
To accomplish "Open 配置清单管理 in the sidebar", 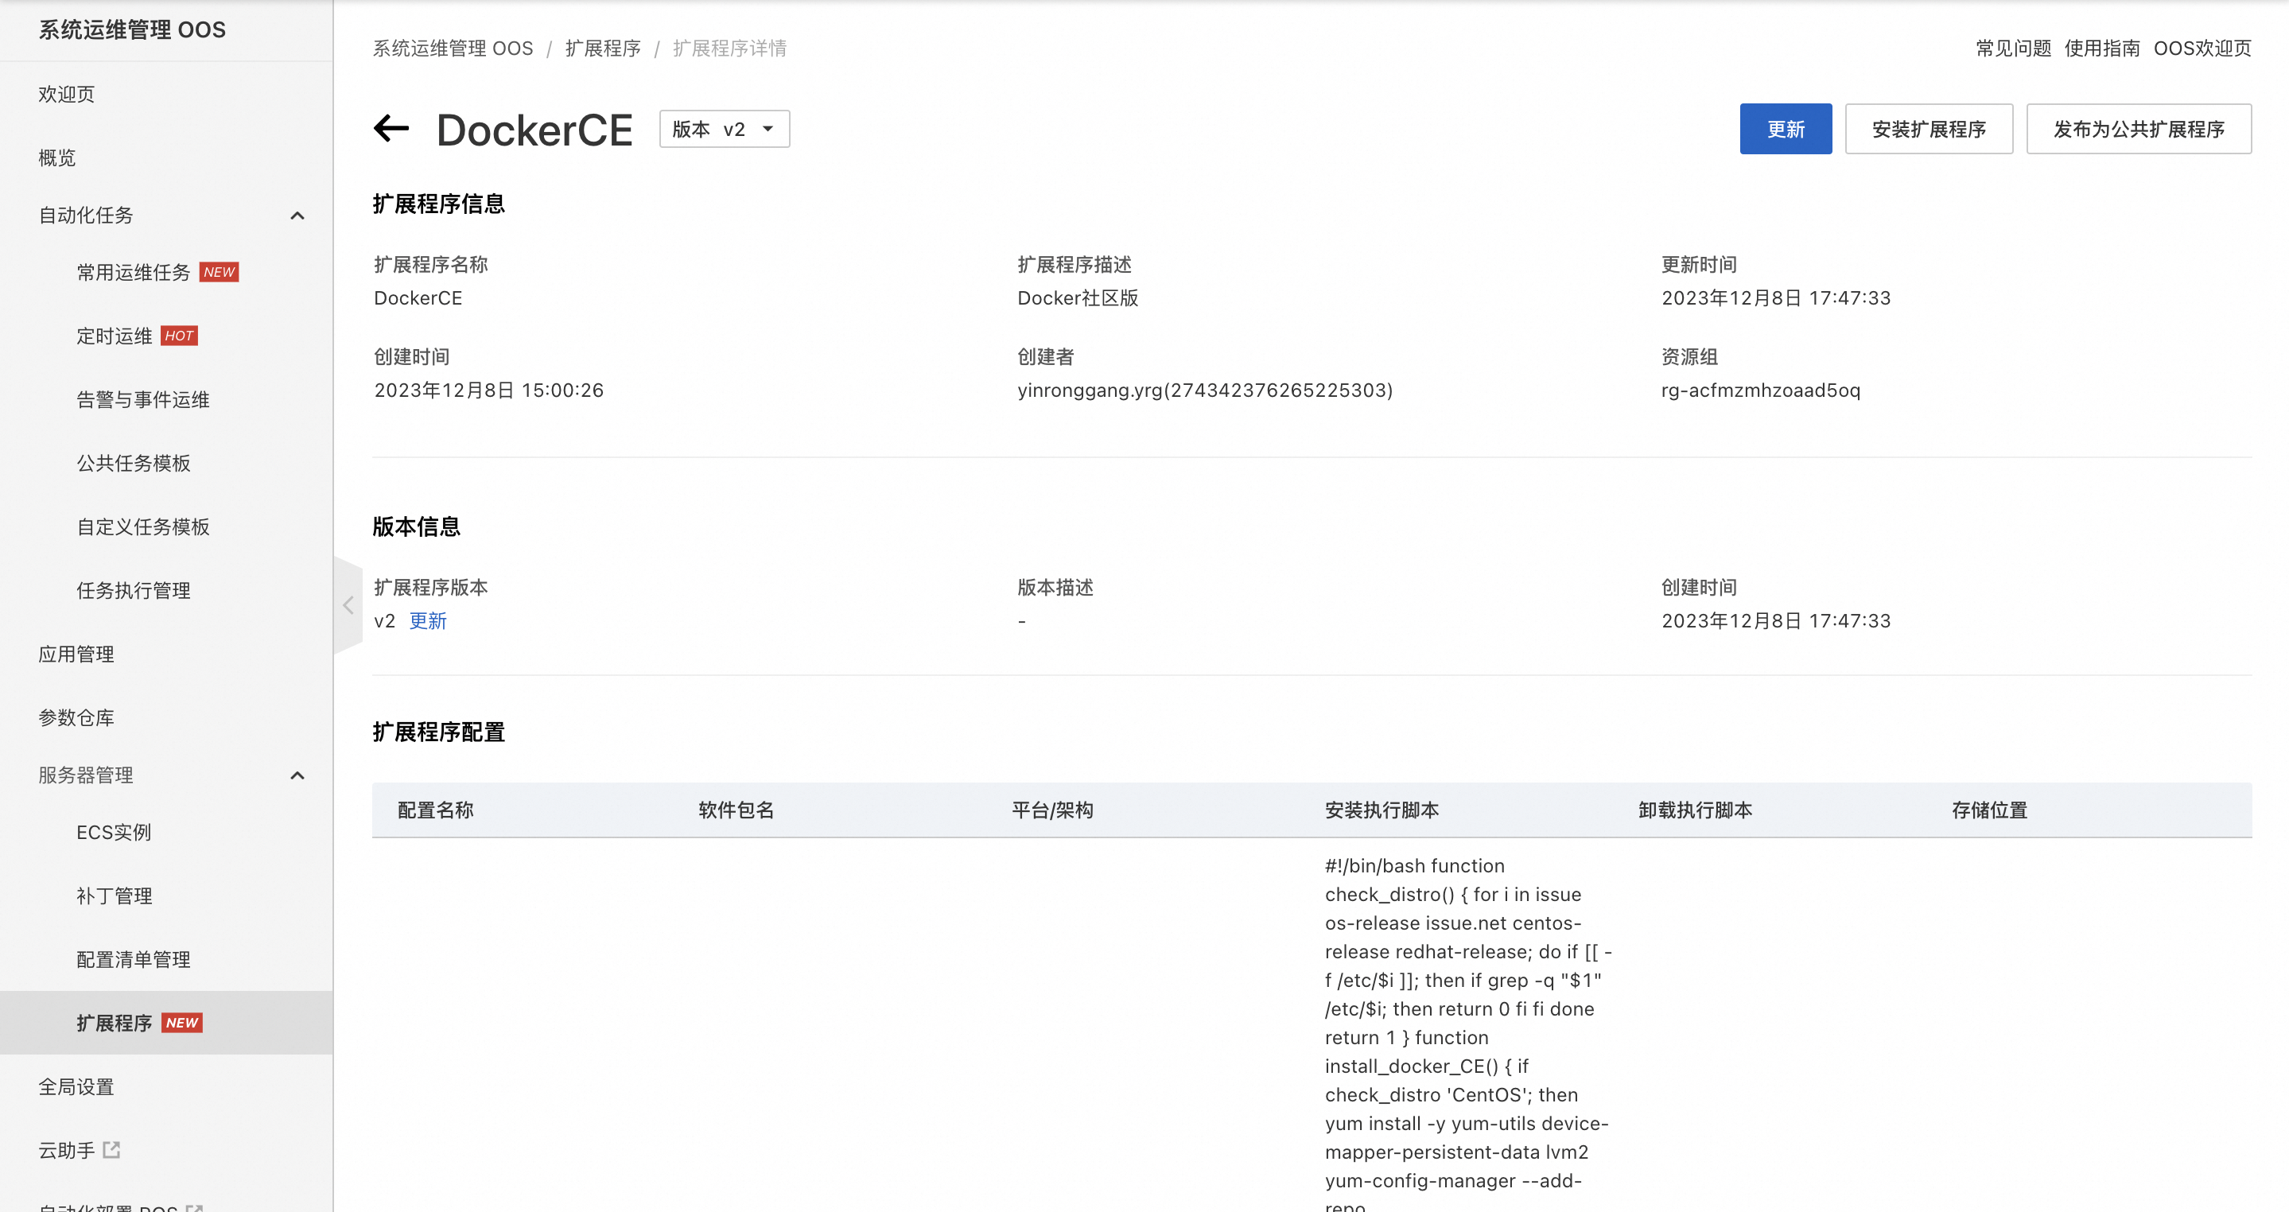I will [134, 960].
